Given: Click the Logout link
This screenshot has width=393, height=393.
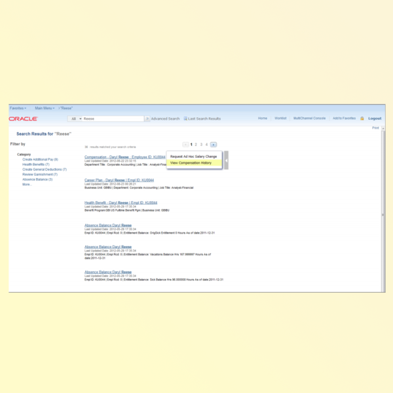Looking at the screenshot, I should click(375, 119).
